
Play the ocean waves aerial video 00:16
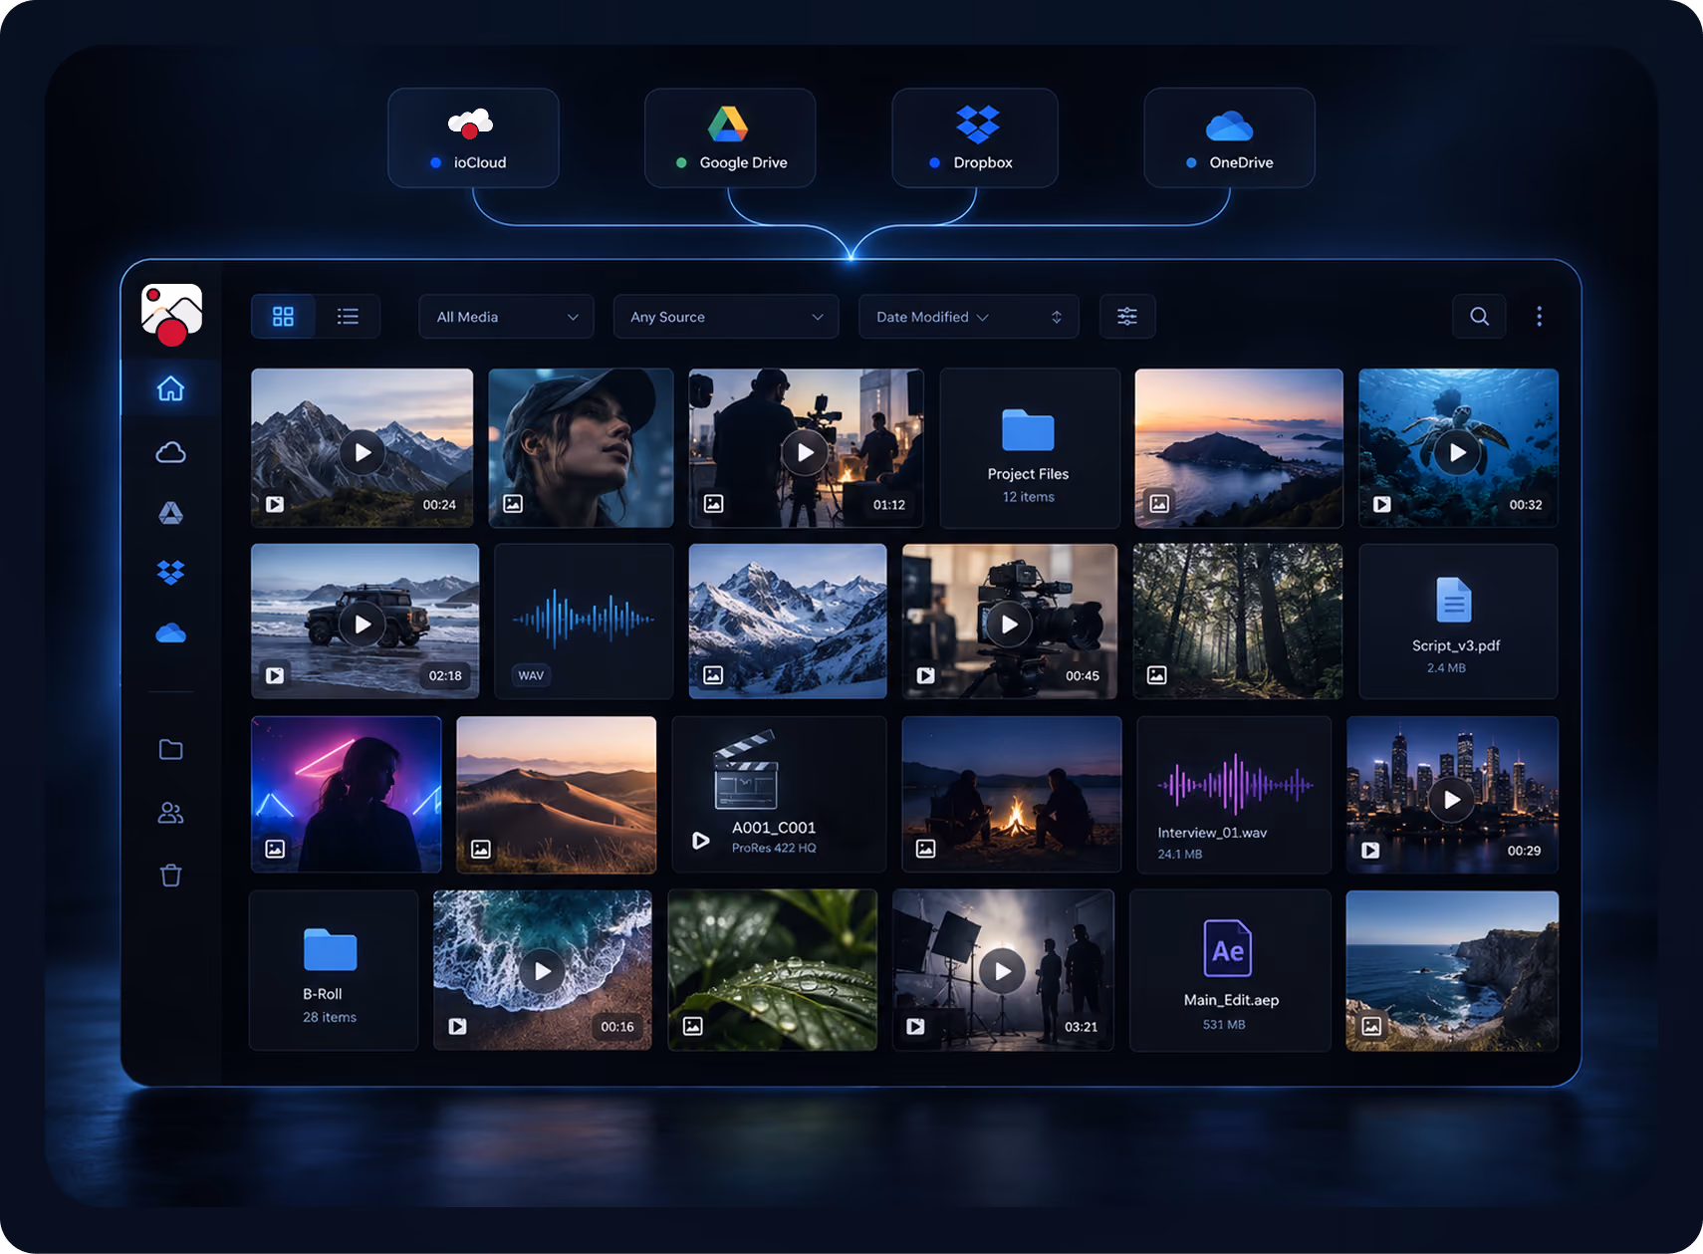[x=543, y=970]
